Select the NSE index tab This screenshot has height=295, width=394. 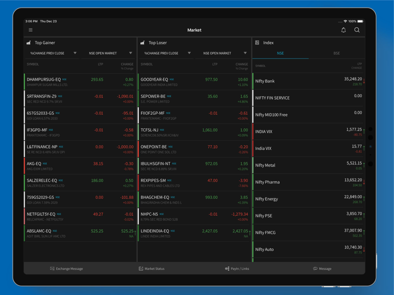click(280, 54)
